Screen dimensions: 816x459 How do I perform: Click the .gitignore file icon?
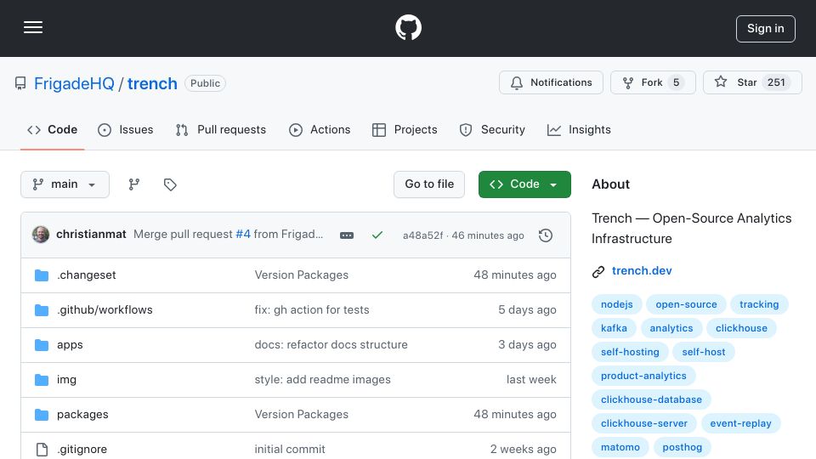click(x=42, y=449)
